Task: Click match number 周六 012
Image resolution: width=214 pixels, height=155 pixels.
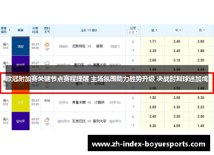Action: click(x=6, y=102)
